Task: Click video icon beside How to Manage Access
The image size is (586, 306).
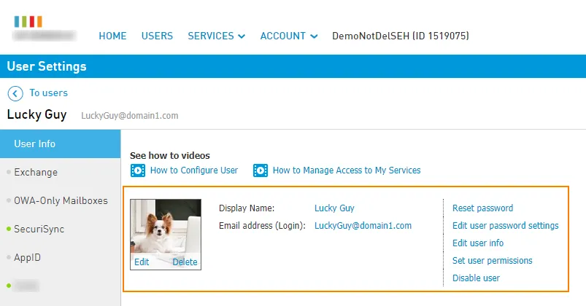Action: [x=260, y=170]
